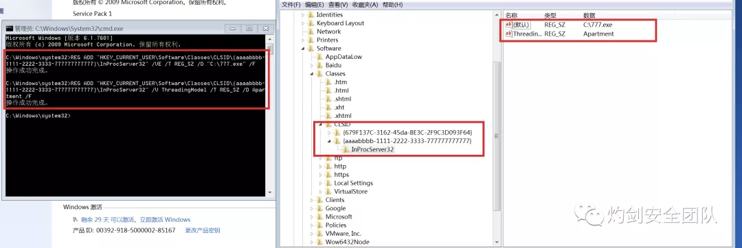The image size is (742, 248).
Task: Click the Network folder icon
Action: (x=311, y=32)
